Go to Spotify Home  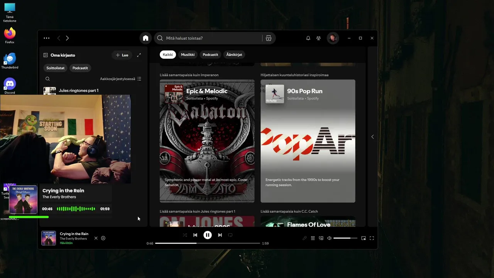[145, 38]
